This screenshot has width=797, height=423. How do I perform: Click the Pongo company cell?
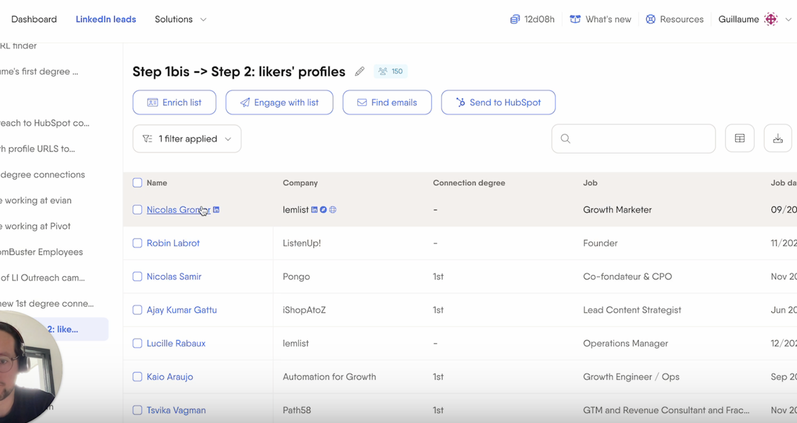pyautogui.click(x=296, y=276)
